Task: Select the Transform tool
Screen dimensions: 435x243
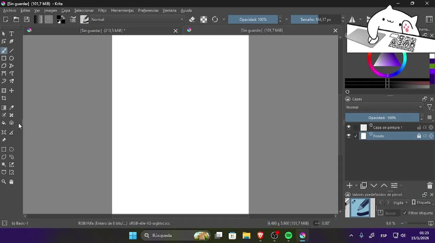Action: [x=4, y=90]
